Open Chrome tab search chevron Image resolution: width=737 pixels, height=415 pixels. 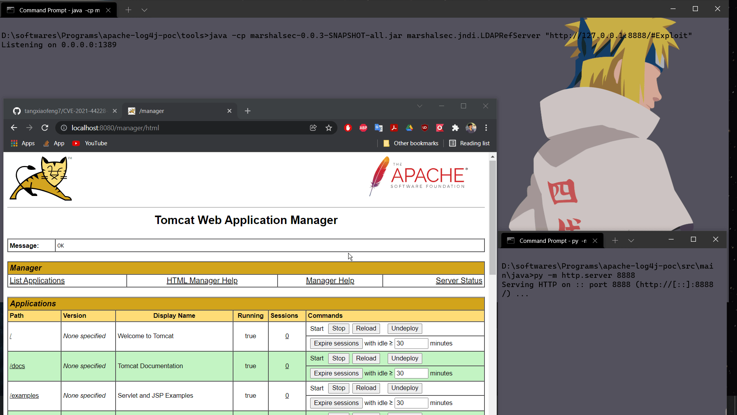click(420, 106)
